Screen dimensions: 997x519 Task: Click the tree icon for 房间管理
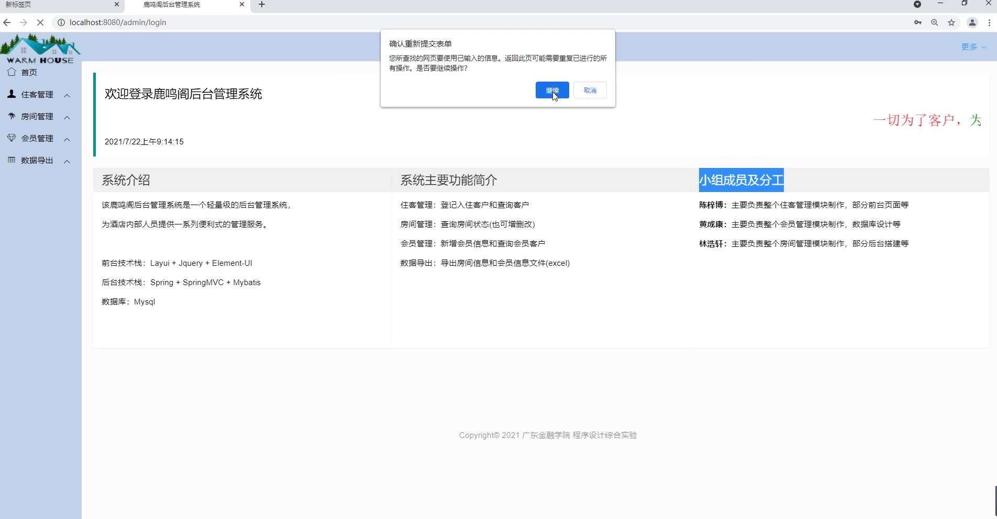pyautogui.click(x=12, y=116)
